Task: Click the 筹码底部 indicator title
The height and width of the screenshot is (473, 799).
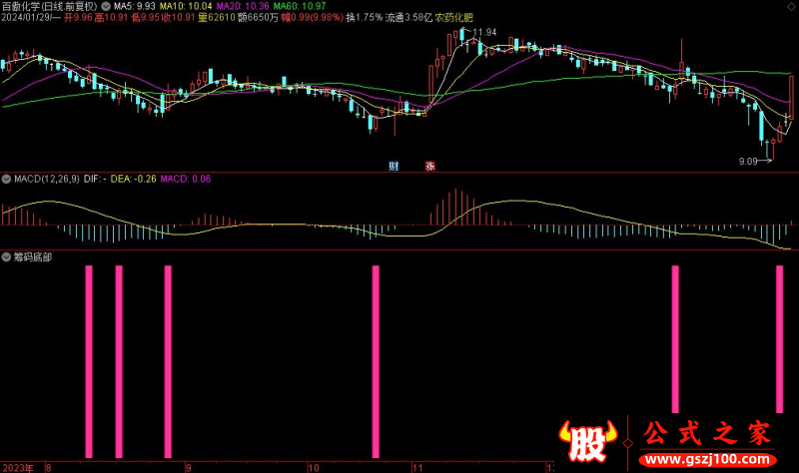Action: 33,256
